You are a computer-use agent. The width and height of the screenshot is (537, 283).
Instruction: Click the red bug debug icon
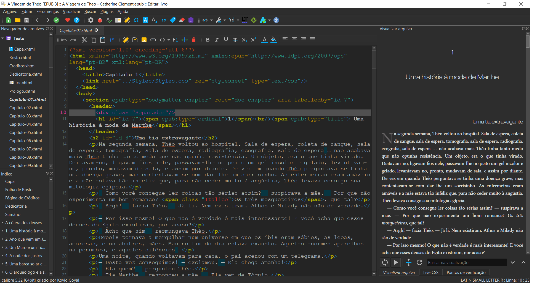coord(100,20)
